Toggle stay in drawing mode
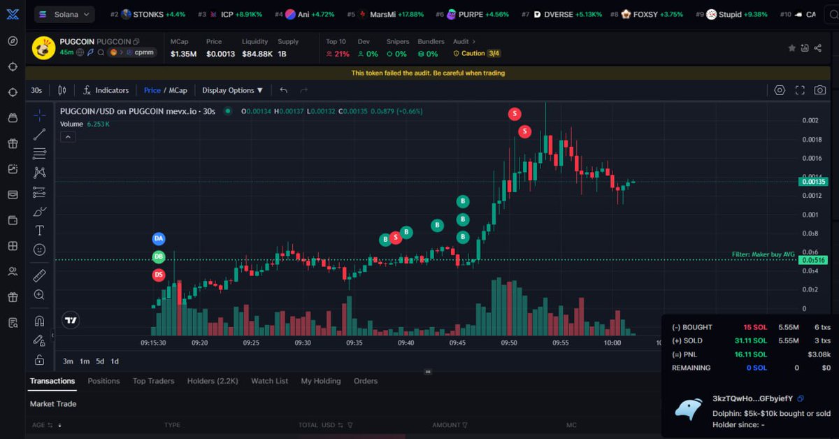Image resolution: width=839 pixels, height=439 pixels. (40, 340)
